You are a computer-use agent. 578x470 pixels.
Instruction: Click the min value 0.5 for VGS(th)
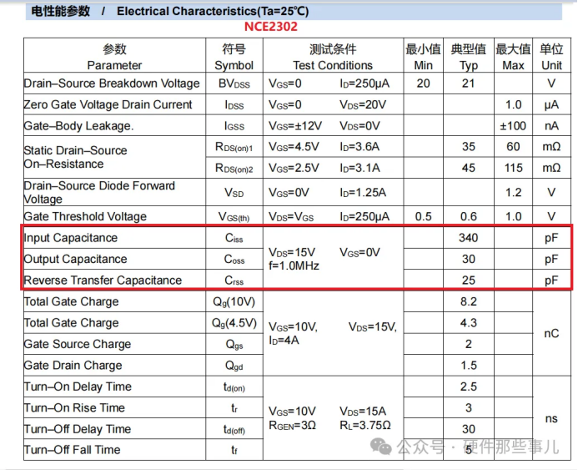(x=423, y=216)
